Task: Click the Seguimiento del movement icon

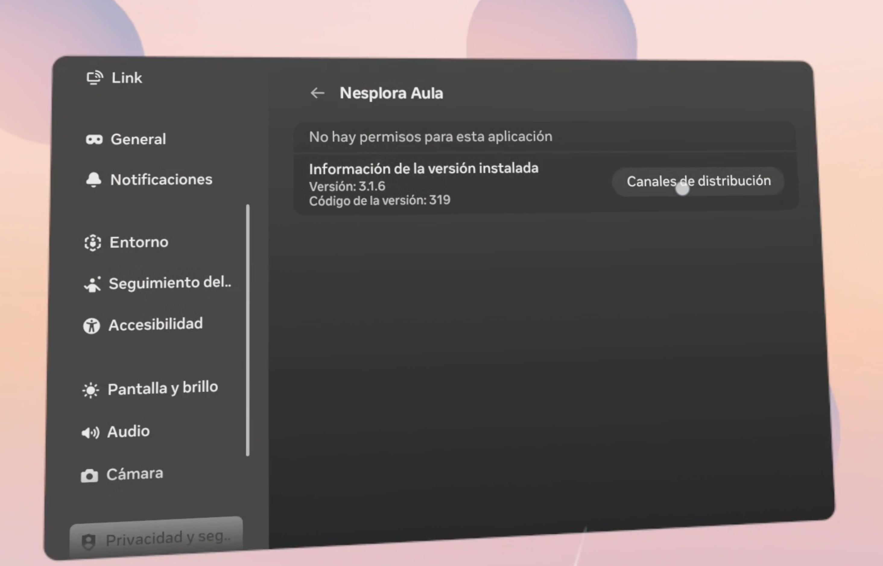Action: click(92, 285)
